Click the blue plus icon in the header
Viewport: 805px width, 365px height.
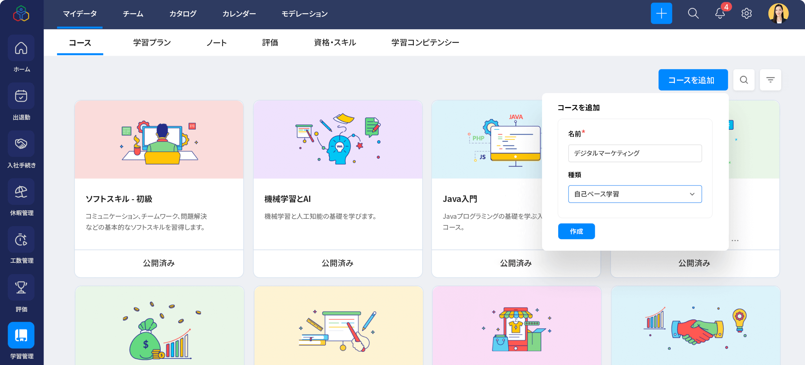click(661, 13)
